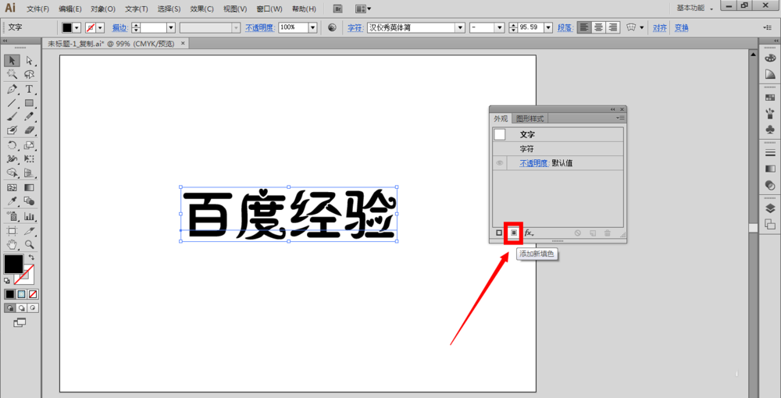Open the Brushes panel in right dock

pos(770,113)
